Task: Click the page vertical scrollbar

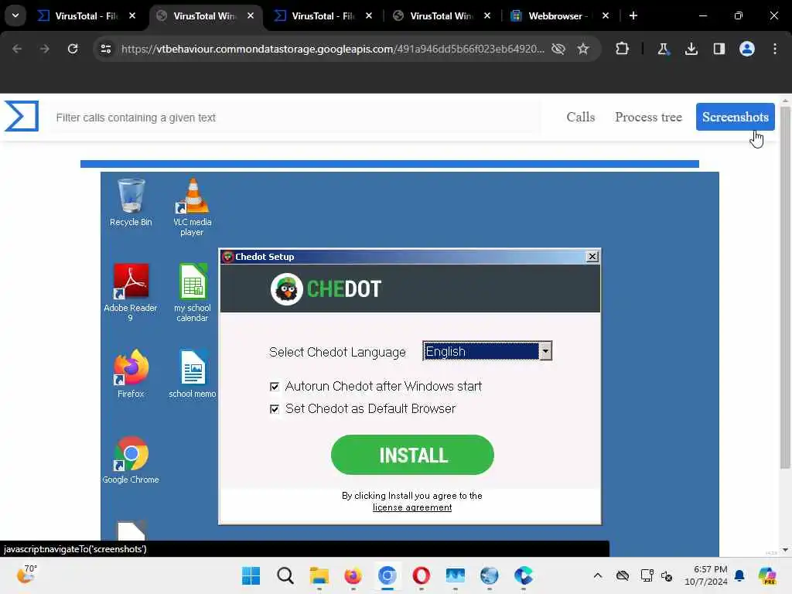Action: pyautogui.click(x=785, y=288)
